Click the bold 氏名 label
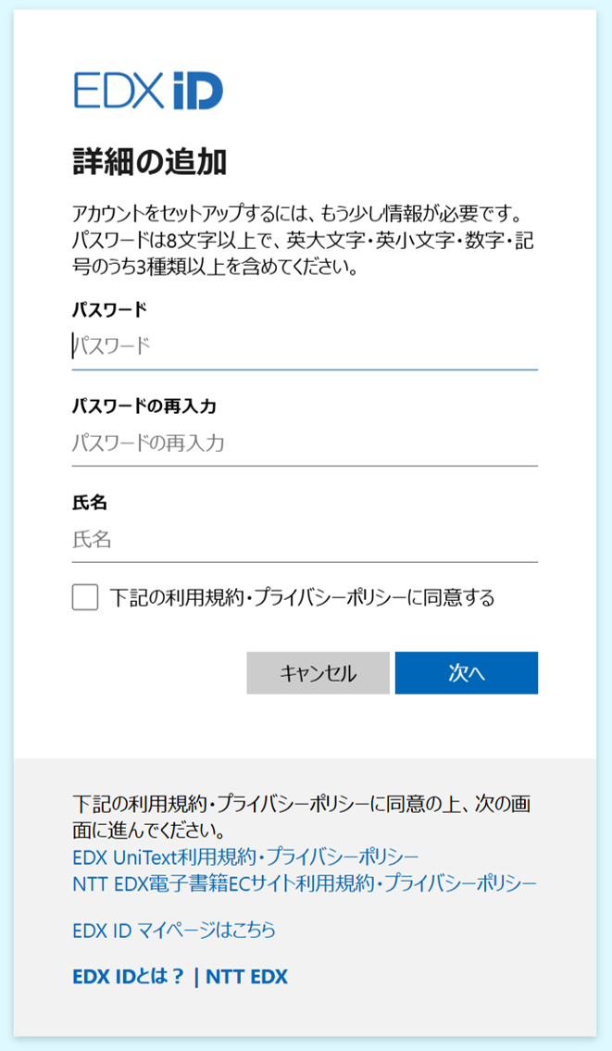Screen dimensions: 612x1051 click(x=90, y=502)
